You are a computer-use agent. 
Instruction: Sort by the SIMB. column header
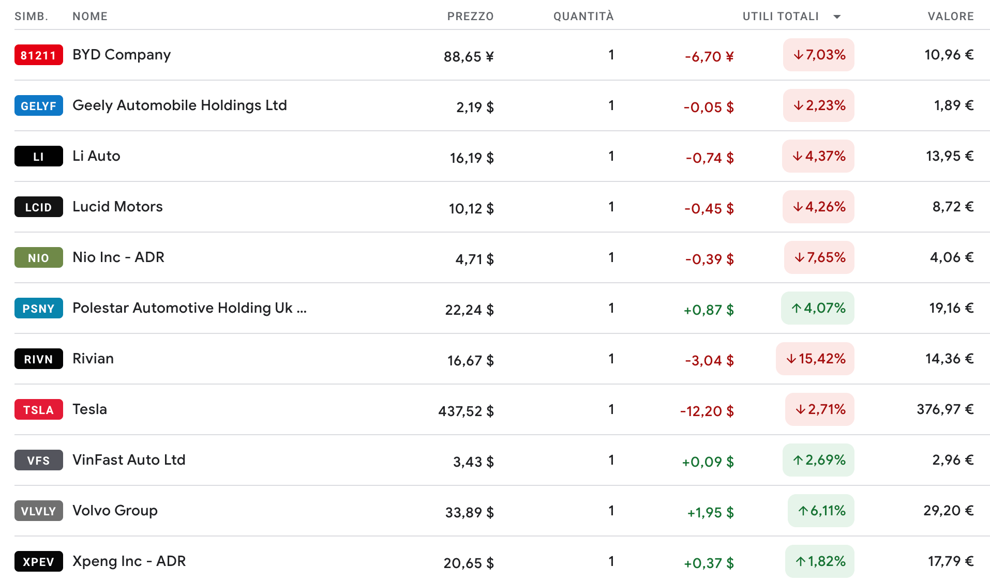(31, 17)
